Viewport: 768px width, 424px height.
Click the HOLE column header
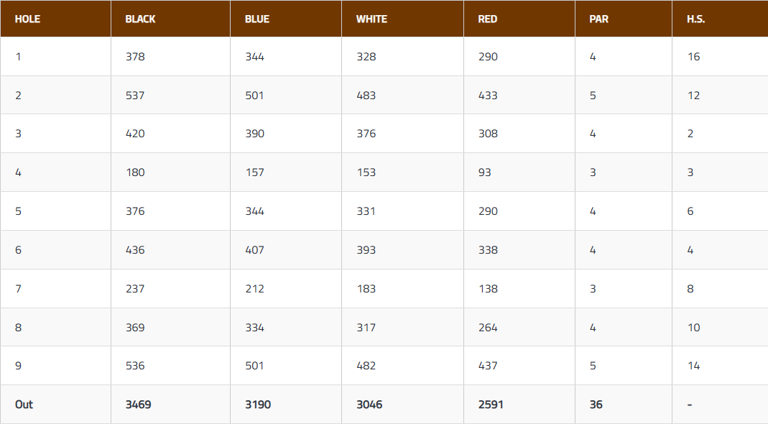pyautogui.click(x=27, y=19)
